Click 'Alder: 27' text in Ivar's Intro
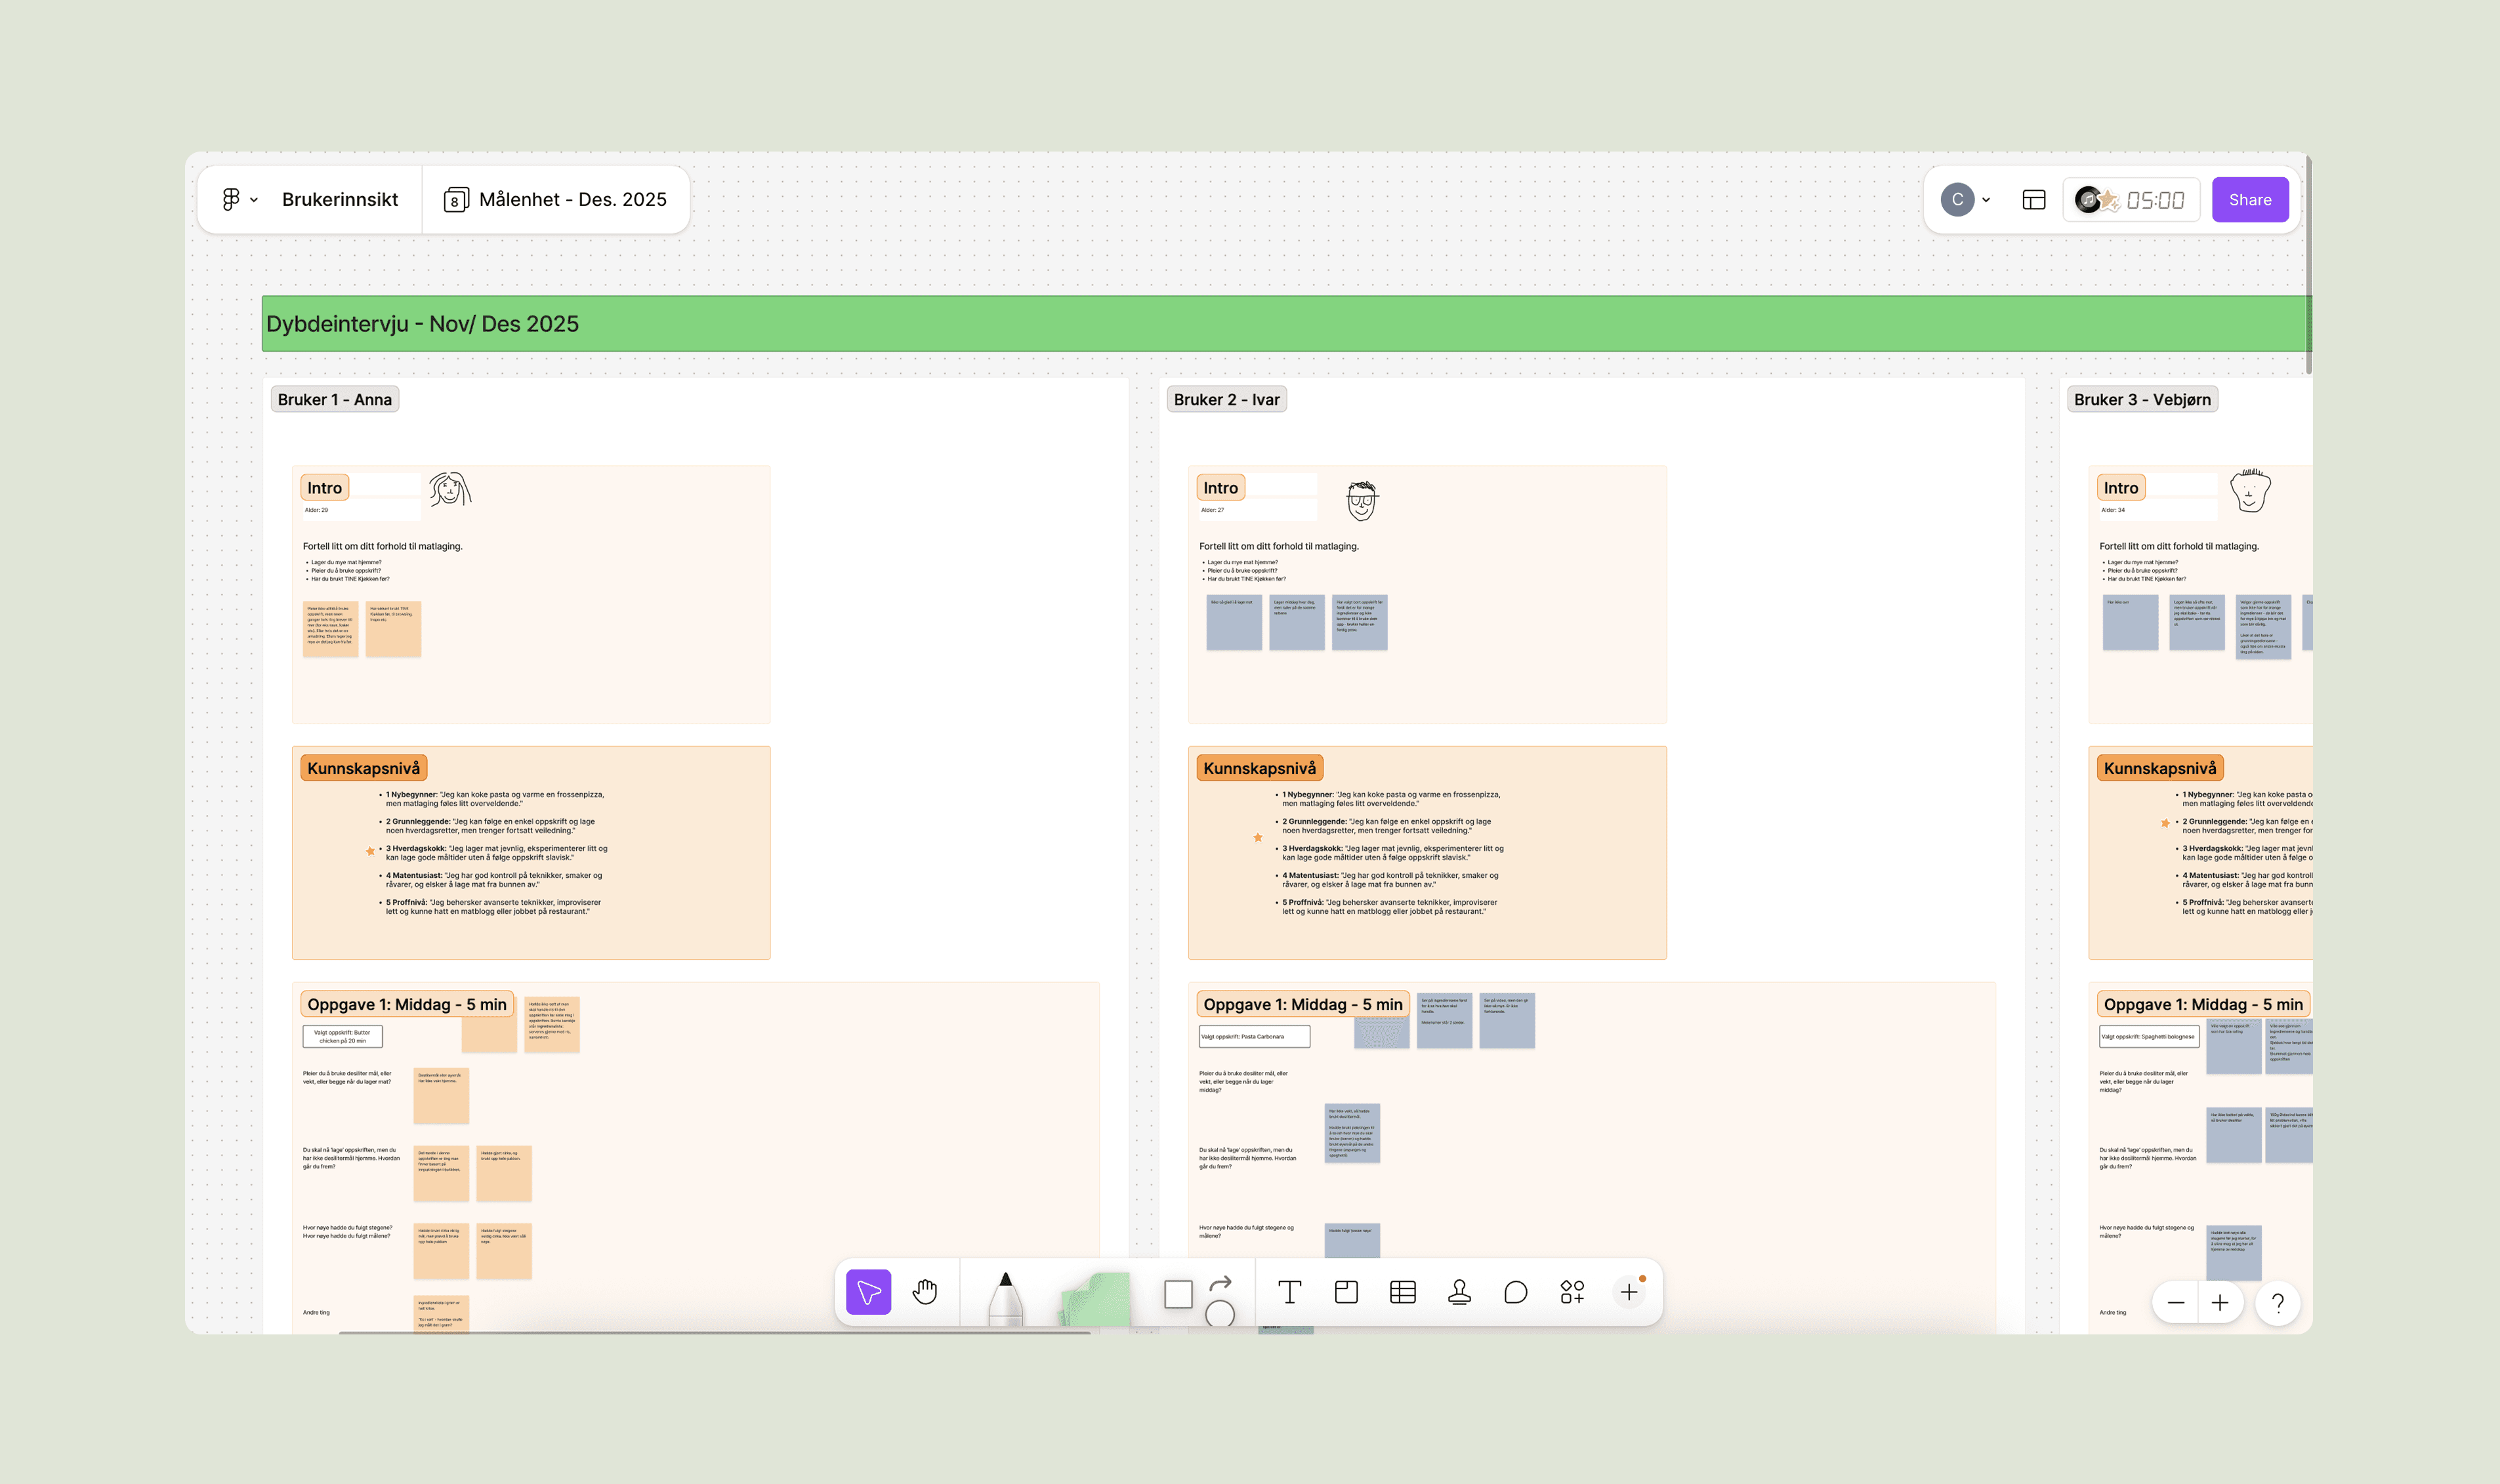 [1212, 510]
